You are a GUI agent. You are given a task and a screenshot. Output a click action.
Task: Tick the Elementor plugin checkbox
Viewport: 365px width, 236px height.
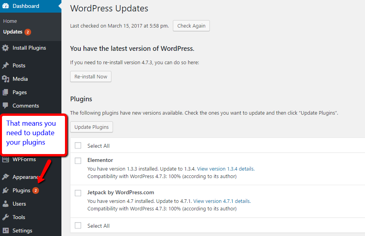coord(78,160)
